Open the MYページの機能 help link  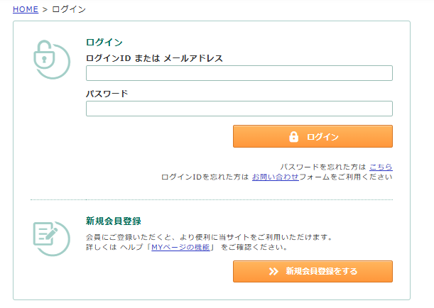click(180, 248)
